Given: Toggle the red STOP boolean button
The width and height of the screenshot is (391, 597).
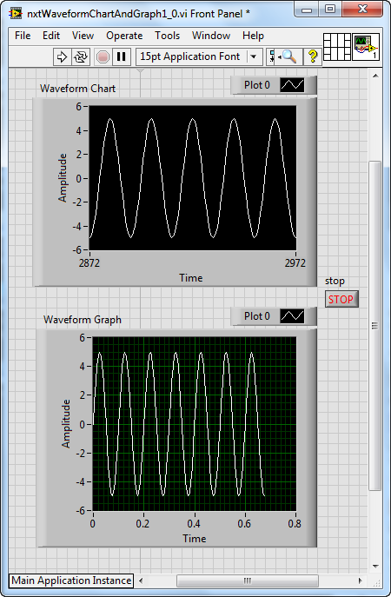Looking at the screenshot, I should click(x=341, y=299).
